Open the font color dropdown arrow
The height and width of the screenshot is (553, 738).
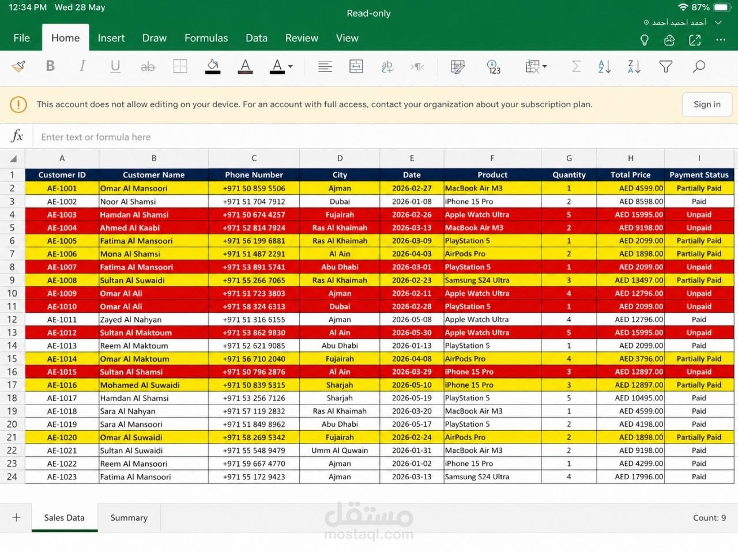[290, 67]
